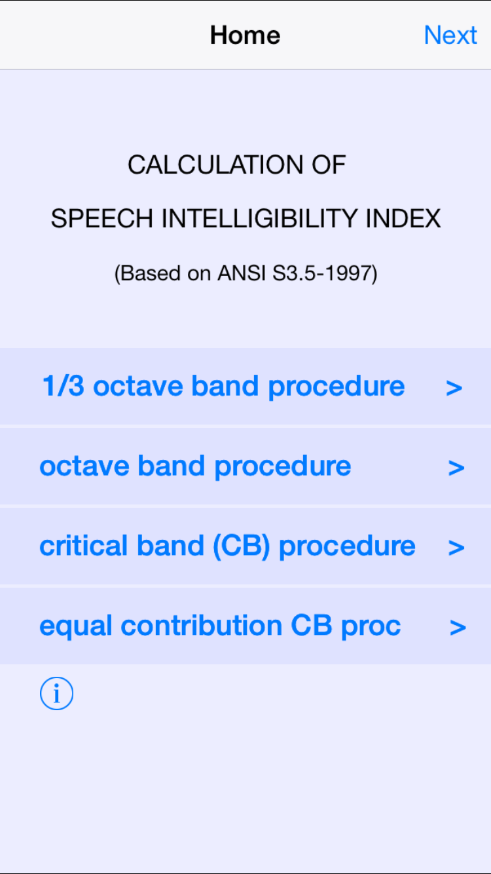Tap the chevron next to octave band procedure
Viewport: 491px width, 874px height.
click(456, 468)
